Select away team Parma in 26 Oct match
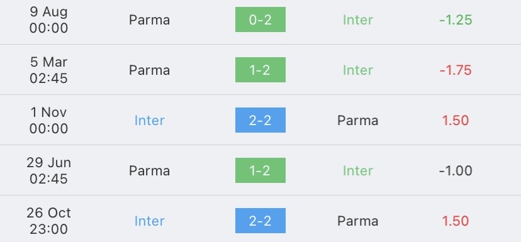 pos(358,221)
